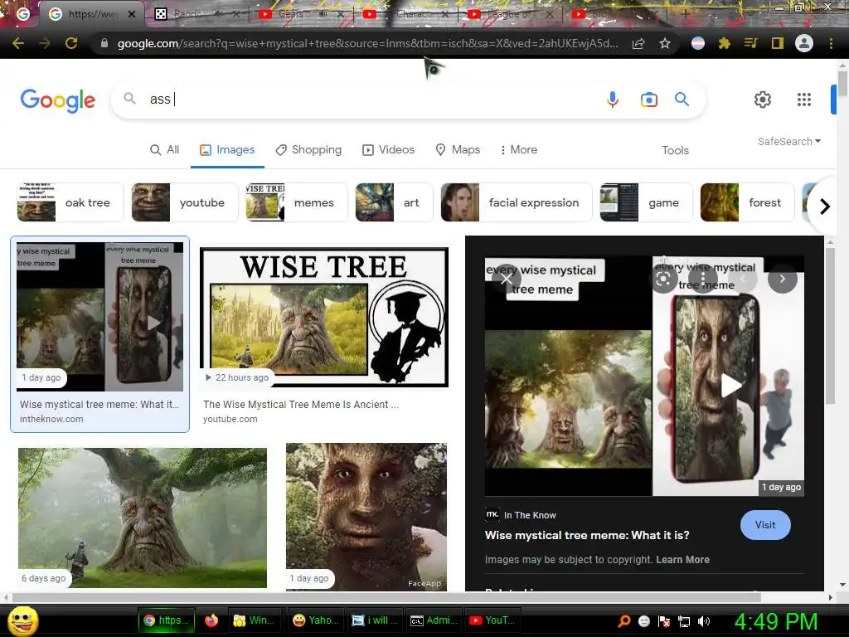Switch to the All results tab
The image size is (849, 637).
(x=165, y=149)
